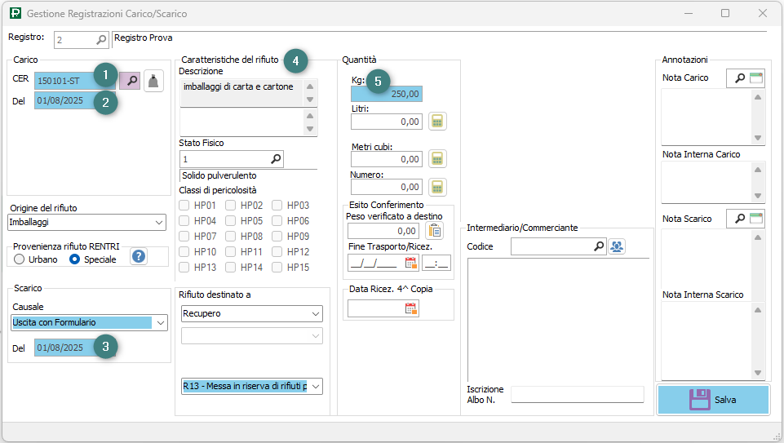Click the blue help question mark icon

pyautogui.click(x=139, y=257)
